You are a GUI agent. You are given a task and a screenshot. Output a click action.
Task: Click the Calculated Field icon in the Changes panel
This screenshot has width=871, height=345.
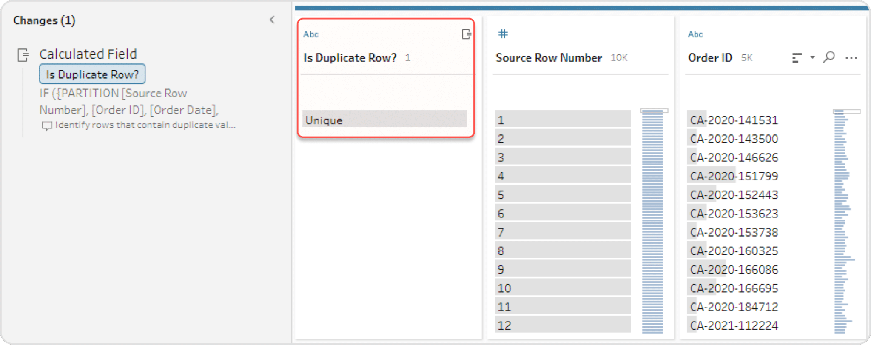[22, 55]
